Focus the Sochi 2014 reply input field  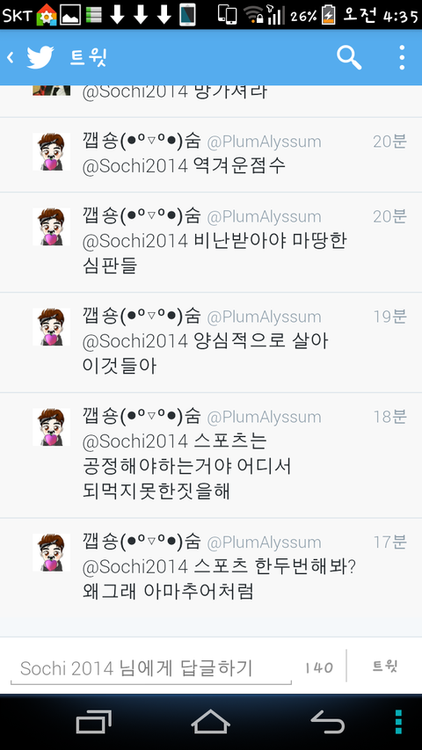coord(150,669)
